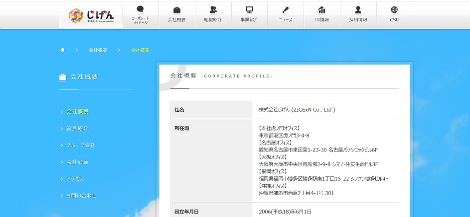Image resolution: width=470 pixels, height=217 pixels.
Task: Click the monitor icon for 事業紹介
Action: pos(249,9)
